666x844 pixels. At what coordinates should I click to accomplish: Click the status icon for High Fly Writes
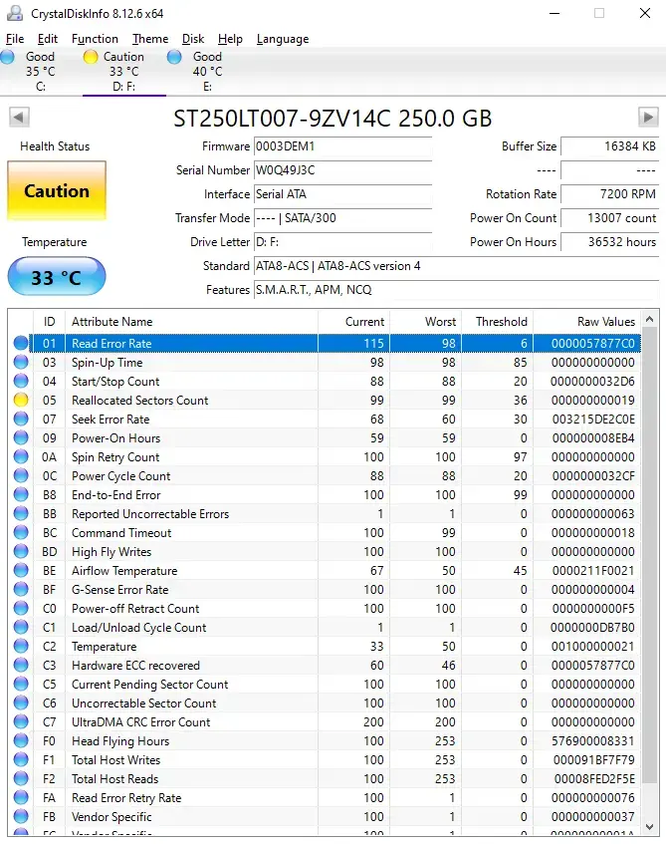tap(21, 551)
